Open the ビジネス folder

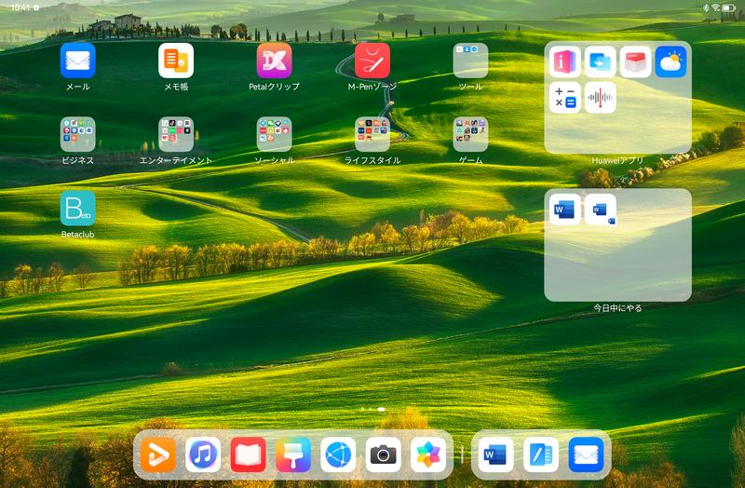click(x=78, y=134)
